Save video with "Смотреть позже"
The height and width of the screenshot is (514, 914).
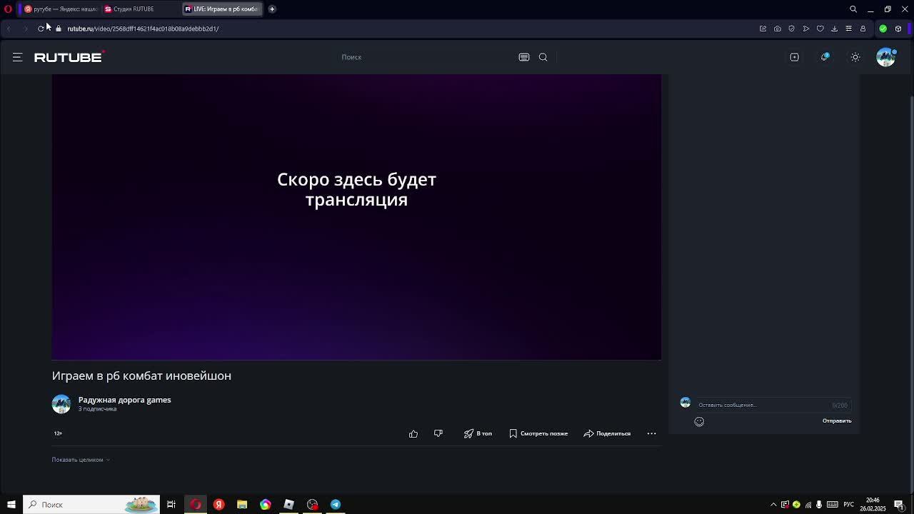pos(538,433)
